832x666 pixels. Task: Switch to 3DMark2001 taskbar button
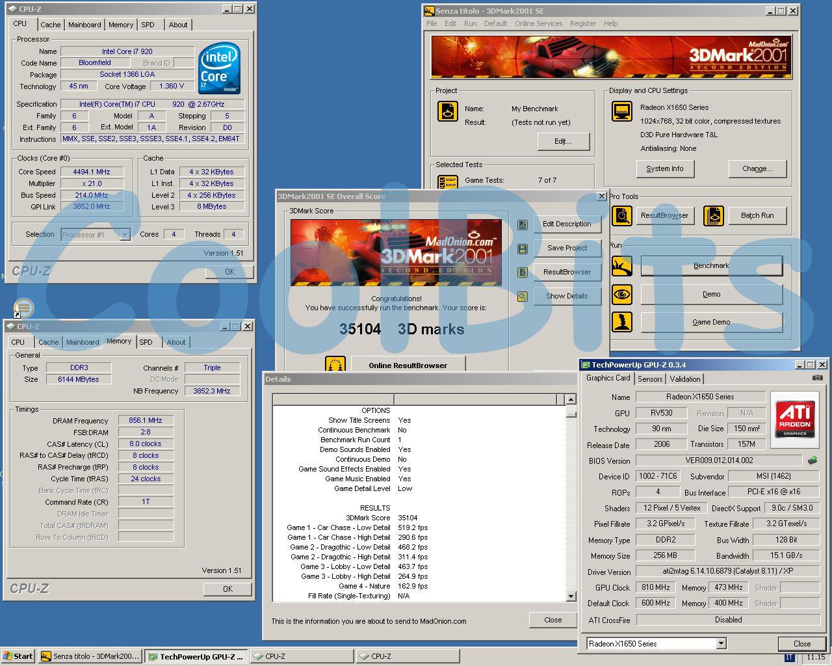[x=90, y=656]
